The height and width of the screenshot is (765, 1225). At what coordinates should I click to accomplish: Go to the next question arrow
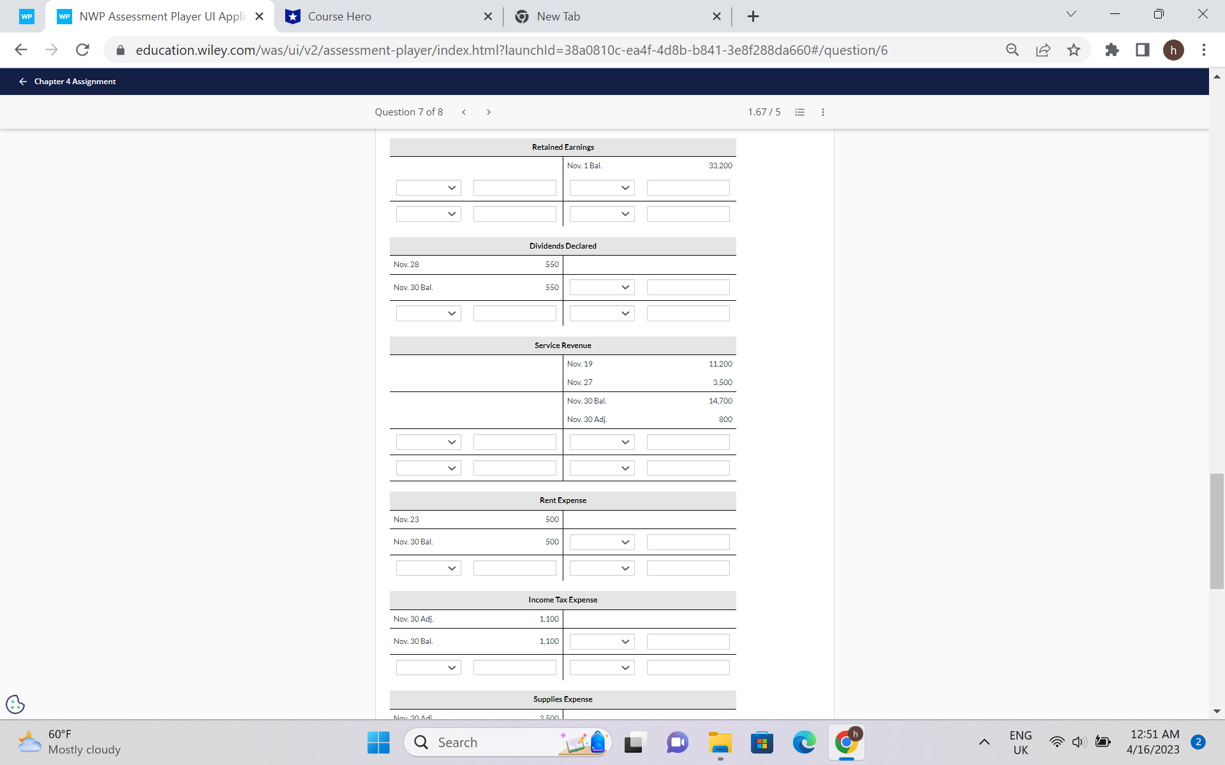489,112
